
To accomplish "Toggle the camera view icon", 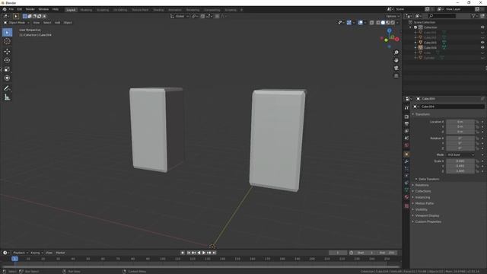I will click(x=396, y=68).
